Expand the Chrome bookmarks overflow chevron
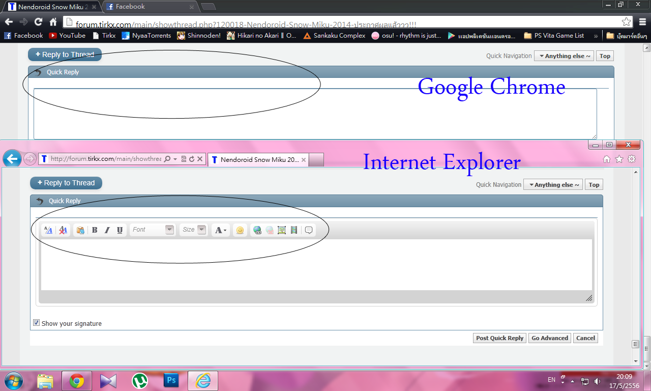The height and width of the screenshot is (391, 651). coord(596,36)
